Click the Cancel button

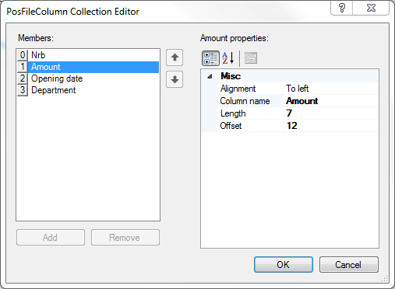click(349, 265)
